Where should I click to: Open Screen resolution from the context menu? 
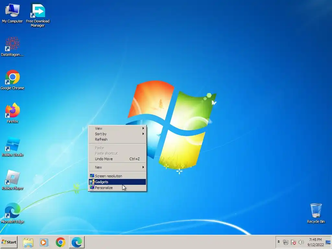point(117,176)
